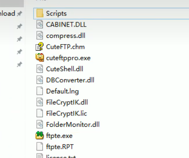Viewport: 189px width, 158px height.
Task: Click the DBConverter.dll file icon
Action: coord(40,80)
